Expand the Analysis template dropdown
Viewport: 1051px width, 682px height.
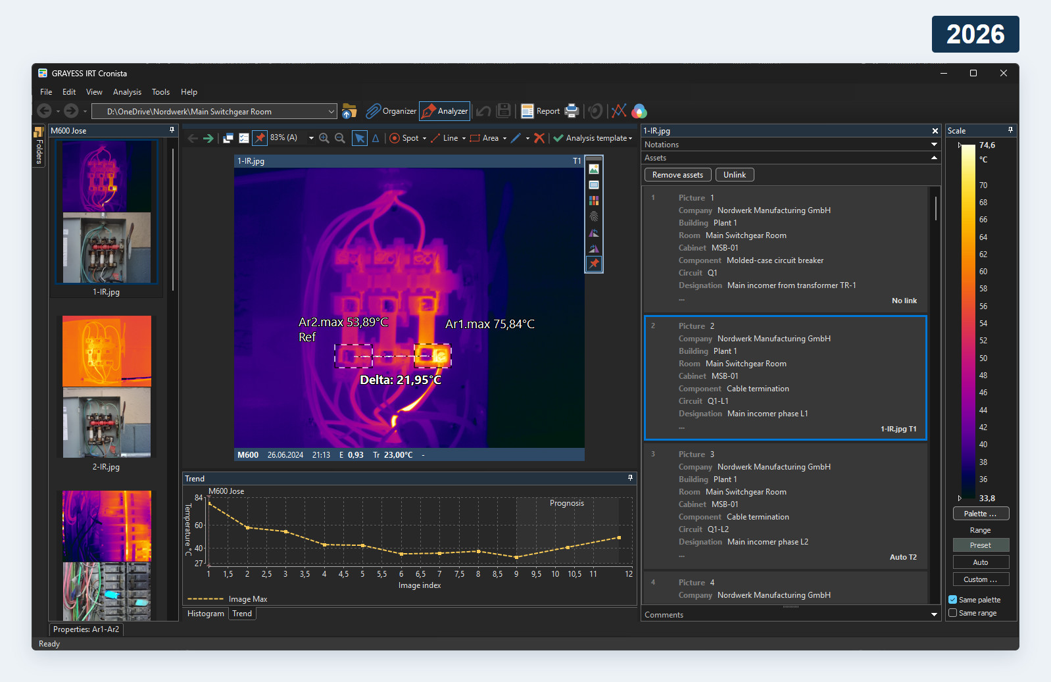point(630,138)
